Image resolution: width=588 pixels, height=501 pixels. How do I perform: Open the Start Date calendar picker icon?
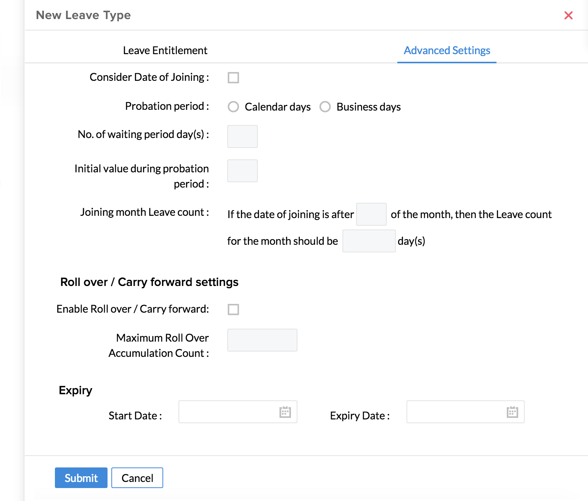coord(285,412)
